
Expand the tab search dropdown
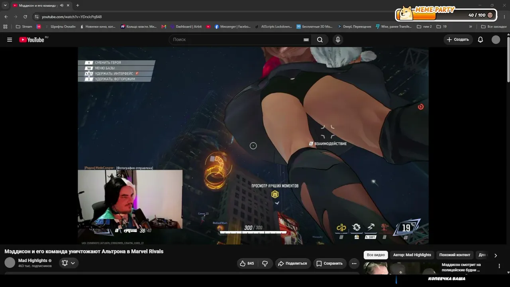tap(5, 6)
